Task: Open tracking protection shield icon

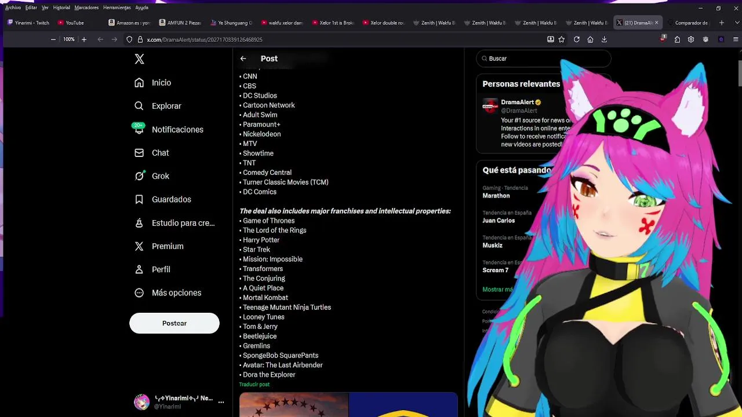Action: point(129,39)
